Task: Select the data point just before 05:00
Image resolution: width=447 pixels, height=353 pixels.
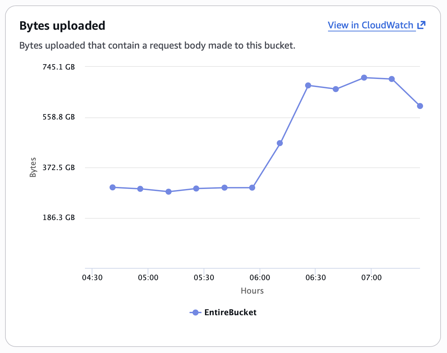Action: pos(140,189)
